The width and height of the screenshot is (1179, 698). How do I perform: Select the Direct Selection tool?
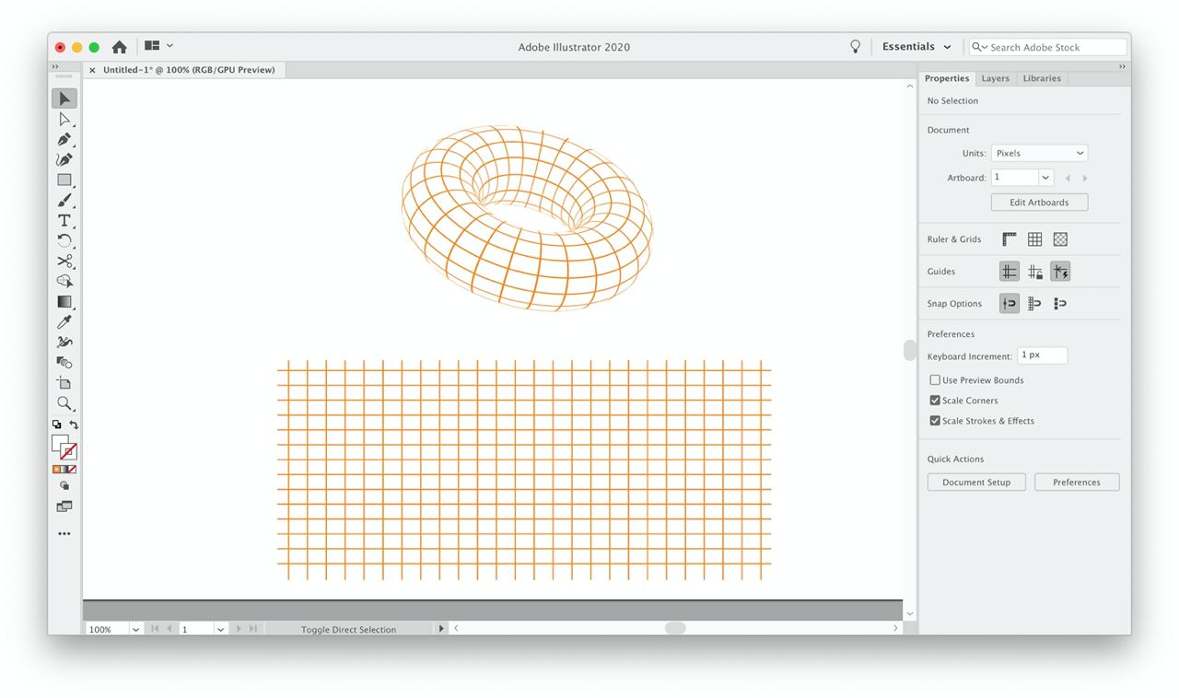coord(64,120)
